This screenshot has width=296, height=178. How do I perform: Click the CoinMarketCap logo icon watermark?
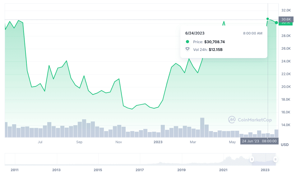[x=232, y=120]
